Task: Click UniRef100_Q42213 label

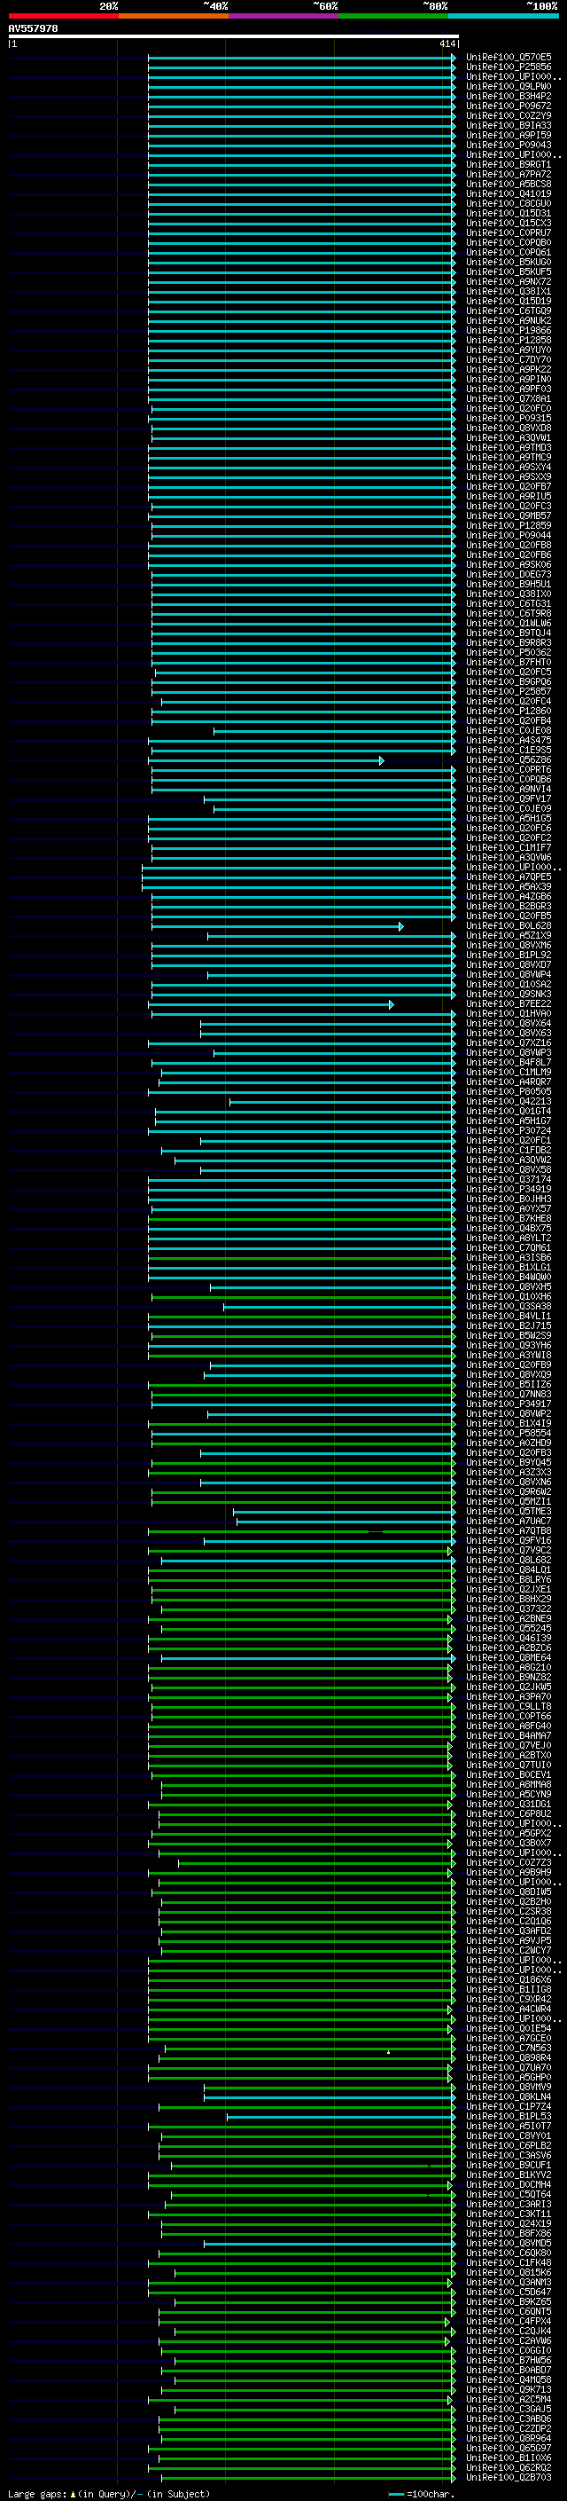Action: tap(509, 1101)
